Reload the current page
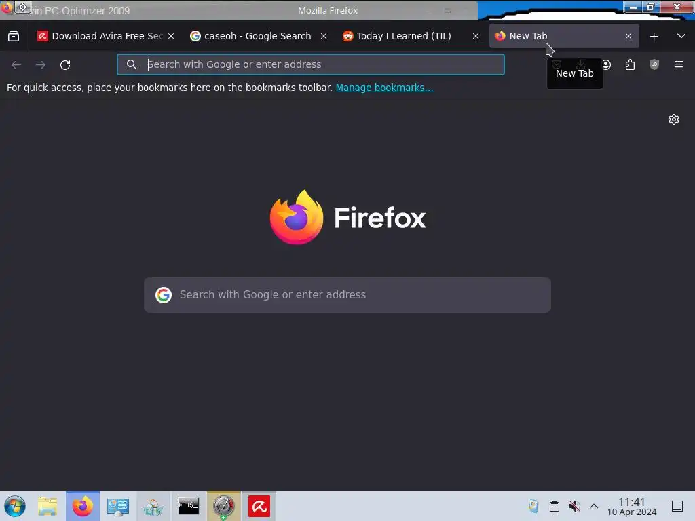 coord(65,65)
